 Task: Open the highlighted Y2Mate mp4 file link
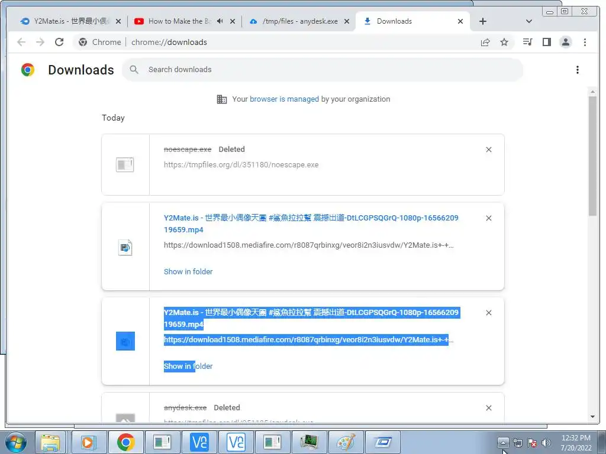coord(311,318)
